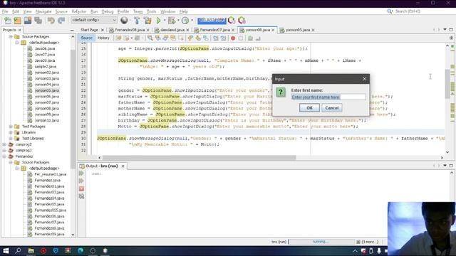The image size is (456, 256).
Task: Click the Undo arrow in toolbar
Action: [x=51, y=21]
